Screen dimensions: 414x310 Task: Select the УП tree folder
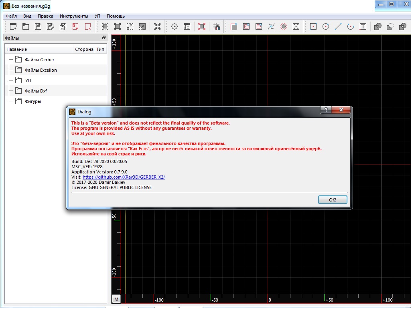click(28, 81)
